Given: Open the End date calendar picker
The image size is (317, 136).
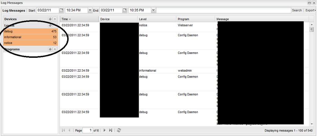Looking at the screenshot, I should 125,10.
